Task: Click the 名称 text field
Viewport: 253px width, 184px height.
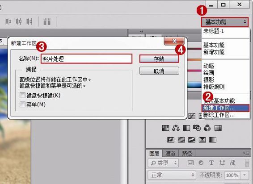Action: tap(86, 59)
